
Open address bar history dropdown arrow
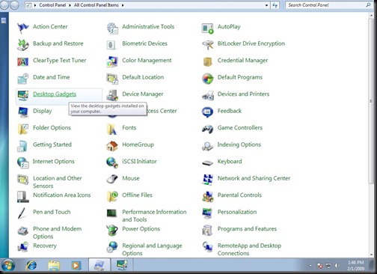pos(266,5)
